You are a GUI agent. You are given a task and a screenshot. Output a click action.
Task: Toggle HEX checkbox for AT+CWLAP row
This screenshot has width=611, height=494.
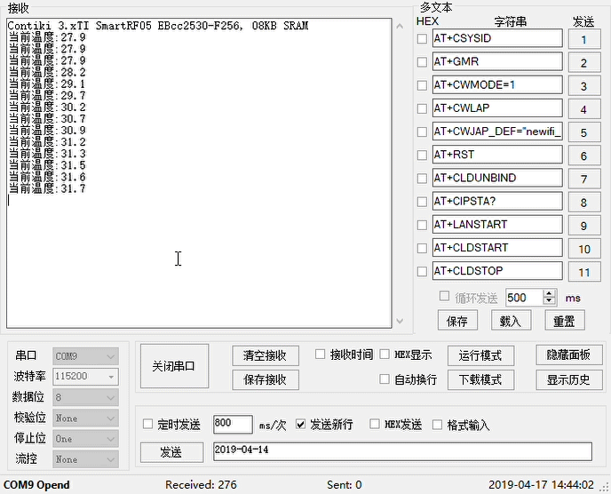coord(422,108)
